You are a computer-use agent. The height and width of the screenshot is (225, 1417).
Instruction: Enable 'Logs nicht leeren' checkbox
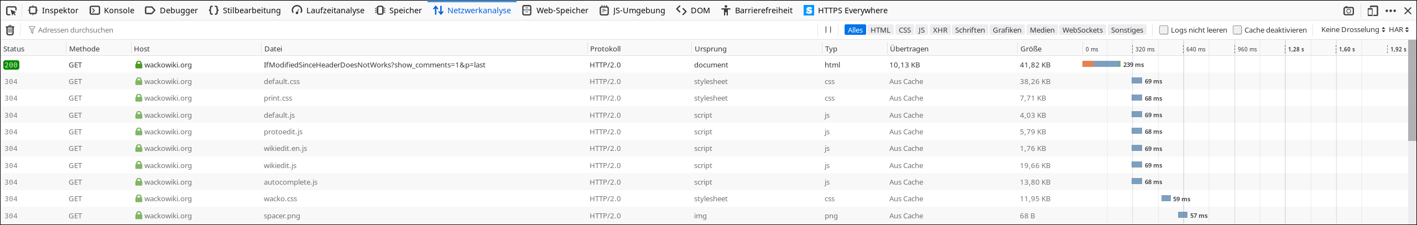tap(1164, 30)
